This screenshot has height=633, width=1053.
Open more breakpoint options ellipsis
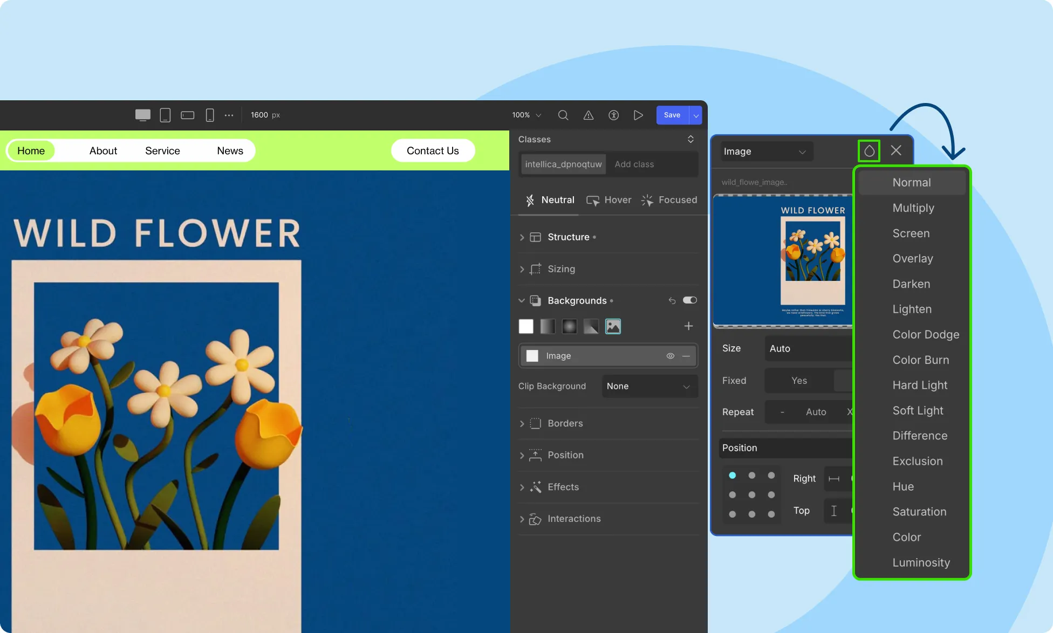pos(229,115)
